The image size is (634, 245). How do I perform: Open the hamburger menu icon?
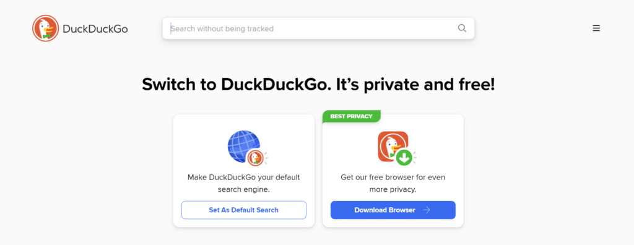596,28
